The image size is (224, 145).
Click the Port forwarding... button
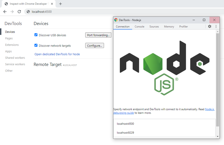(x=98, y=35)
